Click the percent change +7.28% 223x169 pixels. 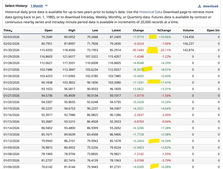[x=166, y=128]
